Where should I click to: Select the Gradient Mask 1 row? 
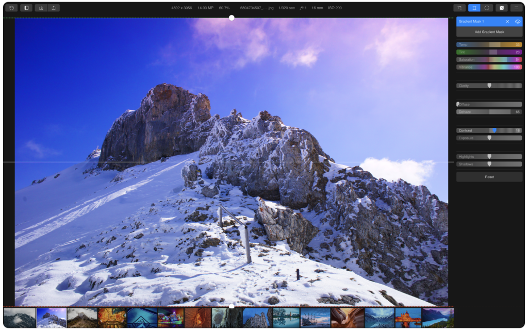pos(489,22)
